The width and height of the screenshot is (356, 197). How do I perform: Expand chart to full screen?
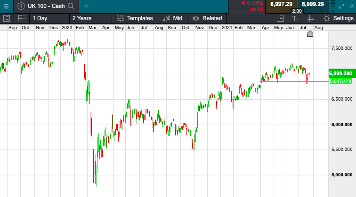[341, 7]
